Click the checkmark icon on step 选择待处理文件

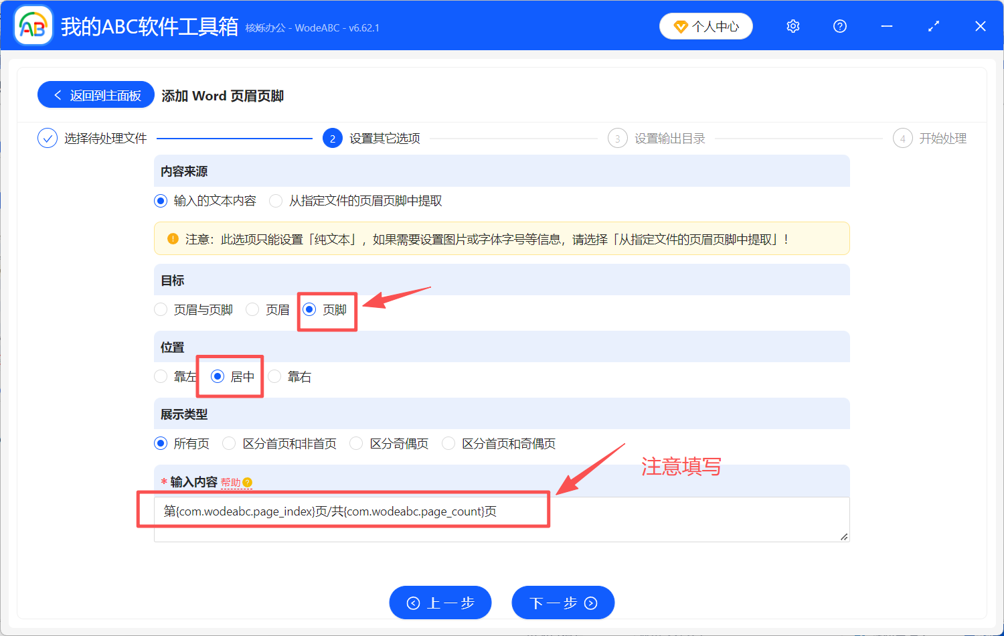47,138
